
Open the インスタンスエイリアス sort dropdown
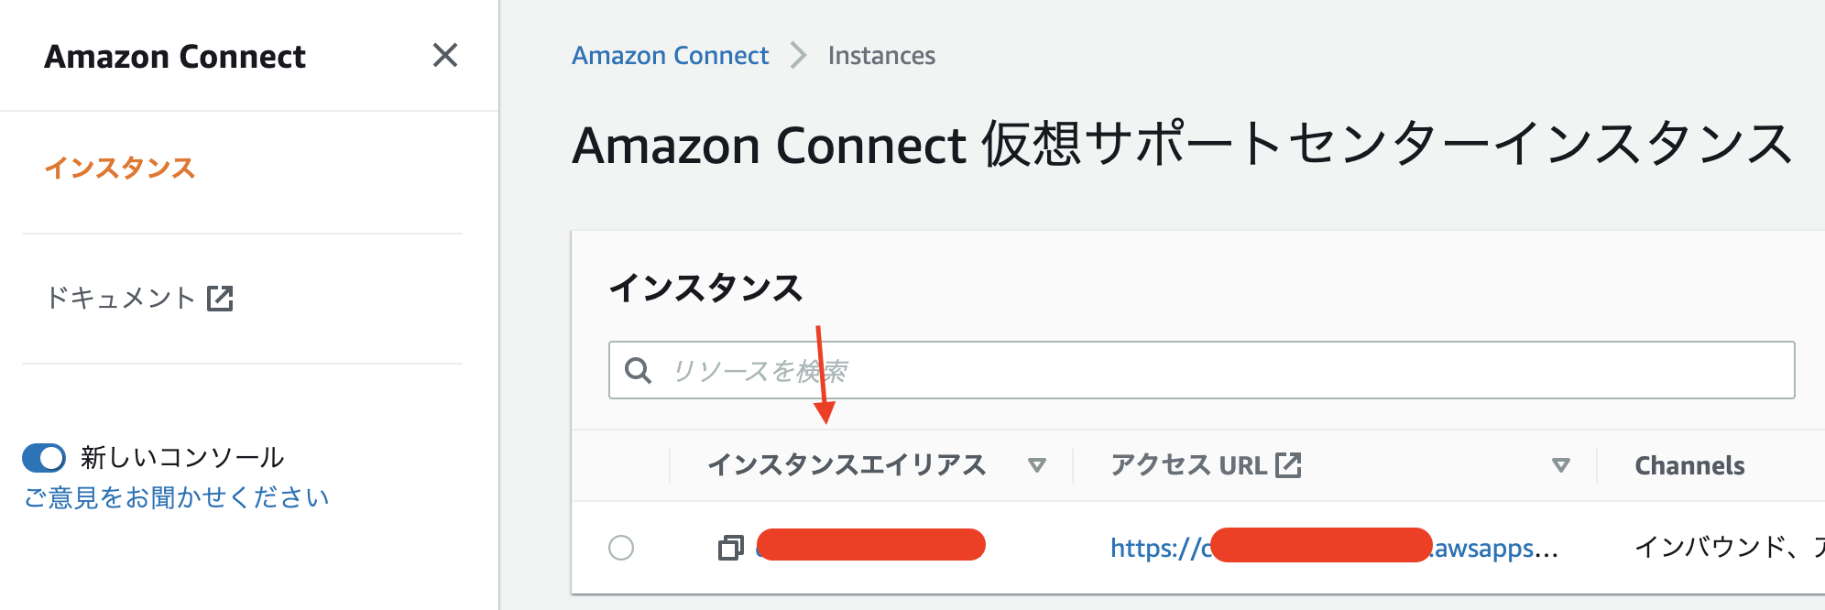[x=1038, y=465]
